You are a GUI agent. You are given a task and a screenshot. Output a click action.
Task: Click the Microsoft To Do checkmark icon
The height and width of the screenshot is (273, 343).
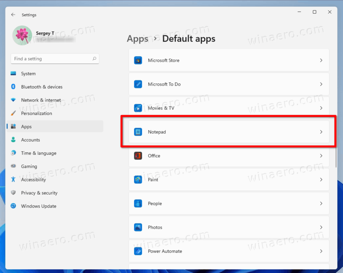[138, 84]
